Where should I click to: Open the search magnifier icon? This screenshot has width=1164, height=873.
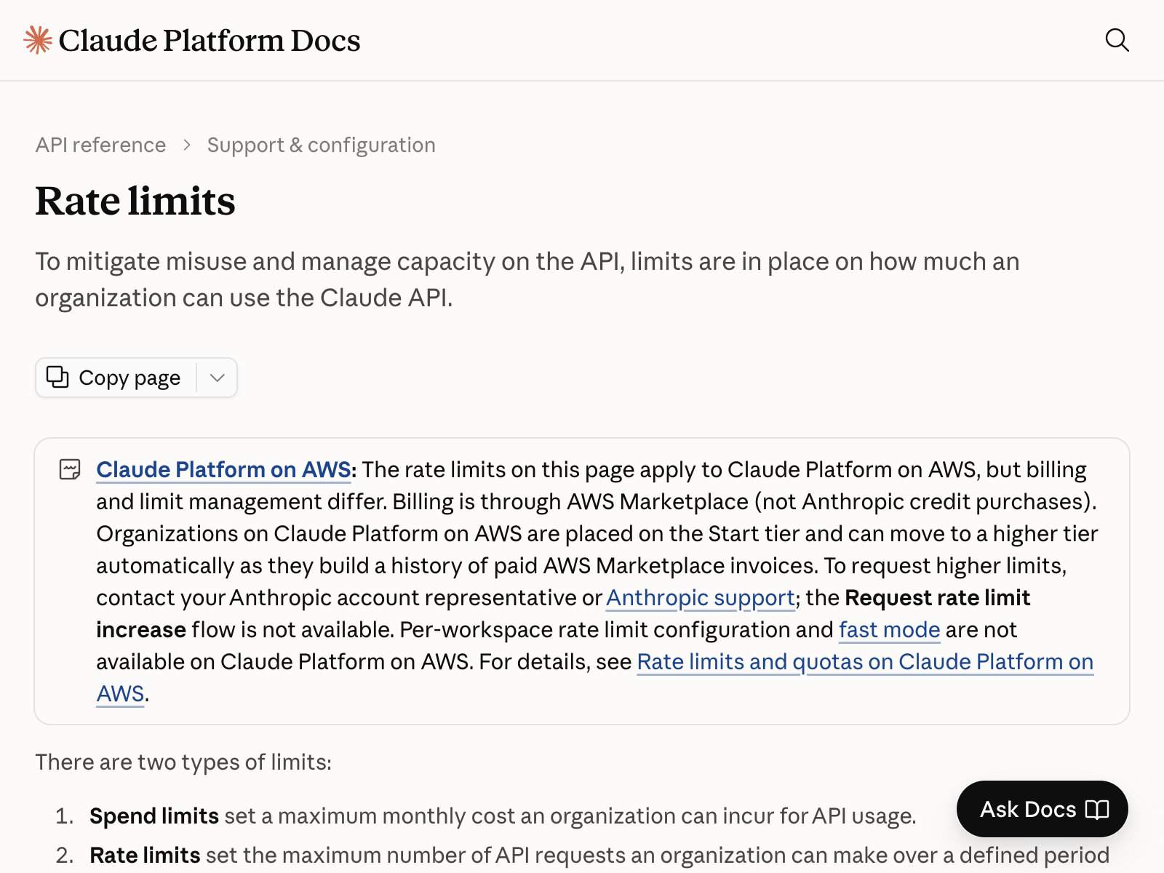pyautogui.click(x=1117, y=40)
